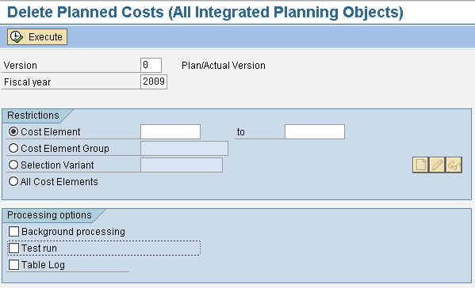The height and width of the screenshot is (288, 475).
Task: Choose the Selection Variant radio option
Action: click(x=13, y=165)
